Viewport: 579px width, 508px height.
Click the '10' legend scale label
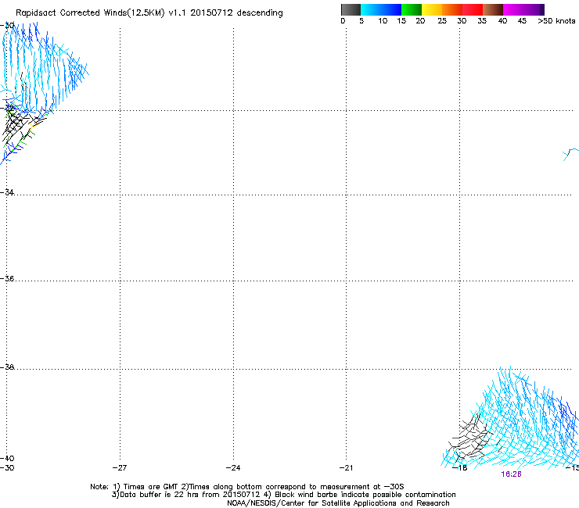coord(383,21)
